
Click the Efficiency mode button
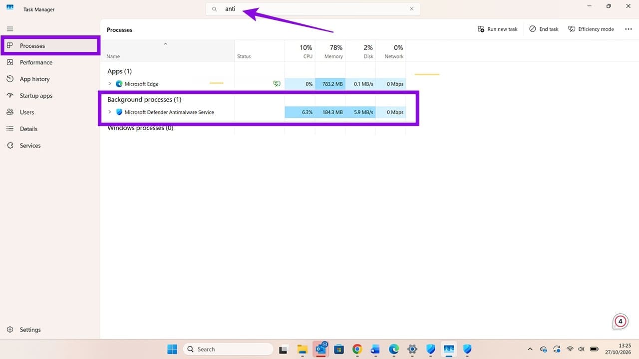pyautogui.click(x=591, y=29)
